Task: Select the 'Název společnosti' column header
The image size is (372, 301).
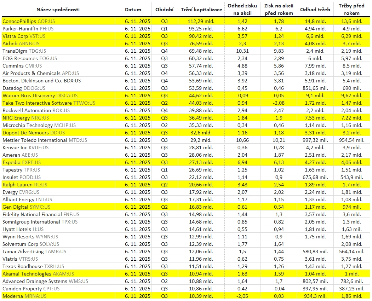Action: [x=58, y=10]
